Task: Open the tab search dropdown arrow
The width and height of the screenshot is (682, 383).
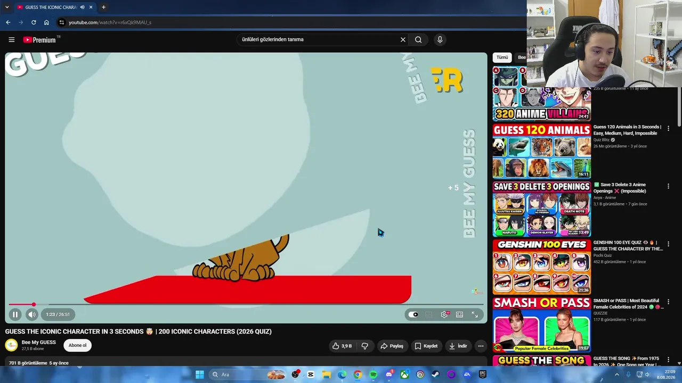Action: tap(7, 7)
